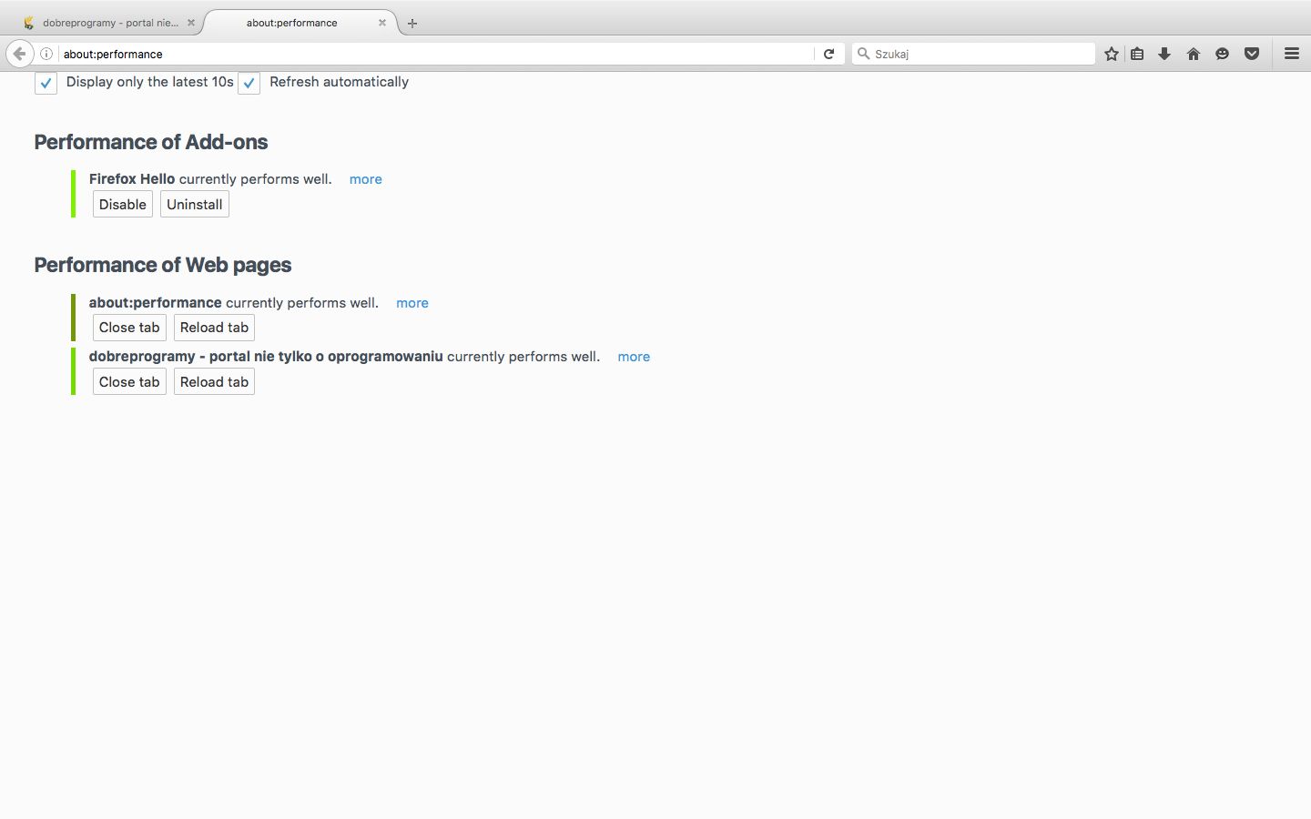The width and height of the screenshot is (1311, 819).
Task: Click the Firefox Hello add-on name
Action: [x=132, y=179]
